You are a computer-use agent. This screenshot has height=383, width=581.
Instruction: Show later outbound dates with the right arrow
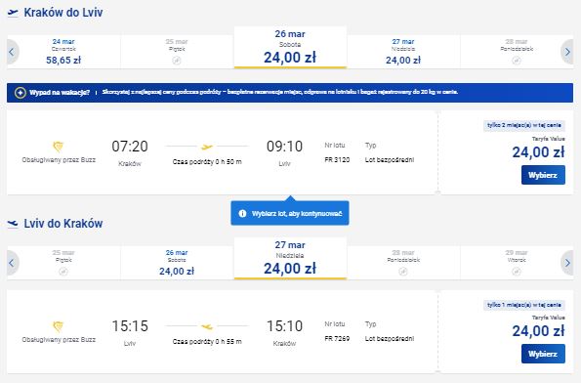pyautogui.click(x=567, y=52)
